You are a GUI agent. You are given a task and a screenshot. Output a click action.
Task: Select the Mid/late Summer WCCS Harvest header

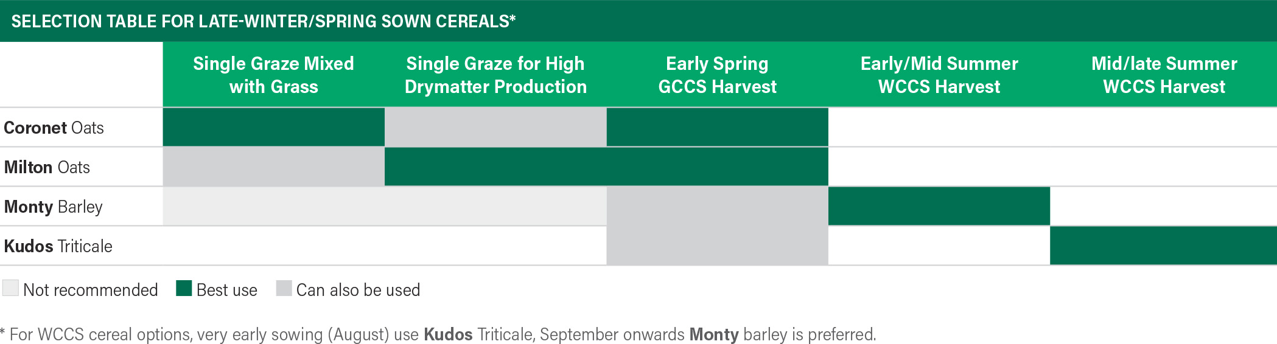pyautogui.click(x=1164, y=75)
